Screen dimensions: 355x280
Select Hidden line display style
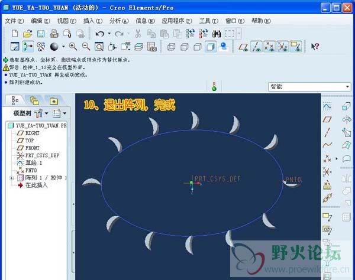[x=184, y=47]
